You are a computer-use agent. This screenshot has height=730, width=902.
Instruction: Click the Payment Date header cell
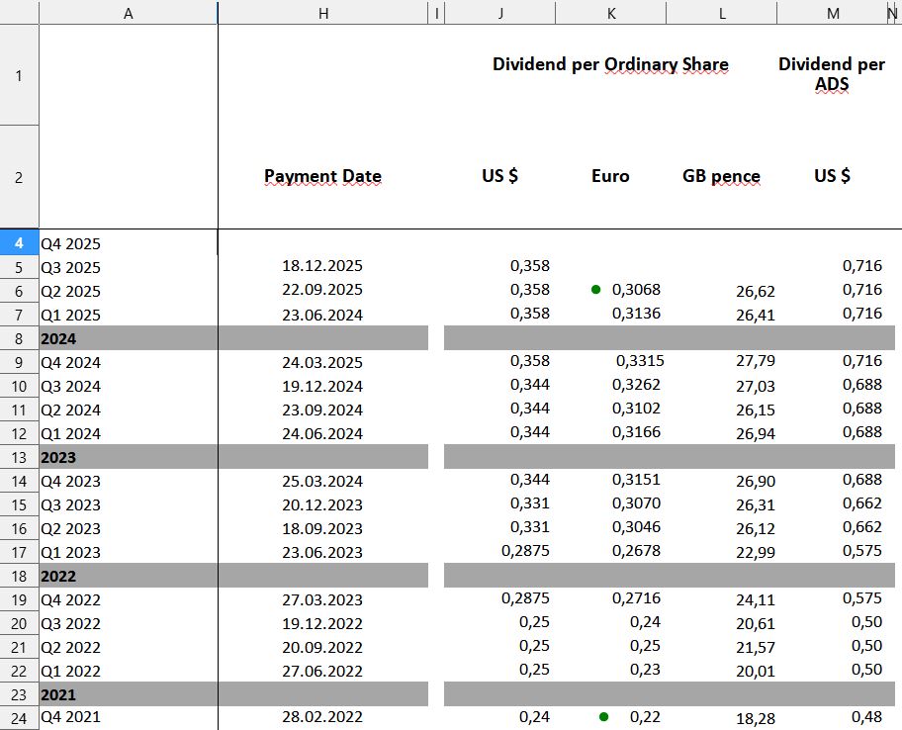322,177
